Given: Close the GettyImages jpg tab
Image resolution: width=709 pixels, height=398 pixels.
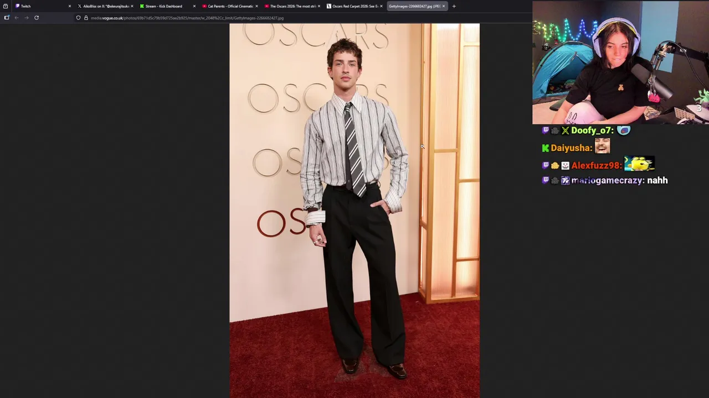Looking at the screenshot, I should 443,6.
